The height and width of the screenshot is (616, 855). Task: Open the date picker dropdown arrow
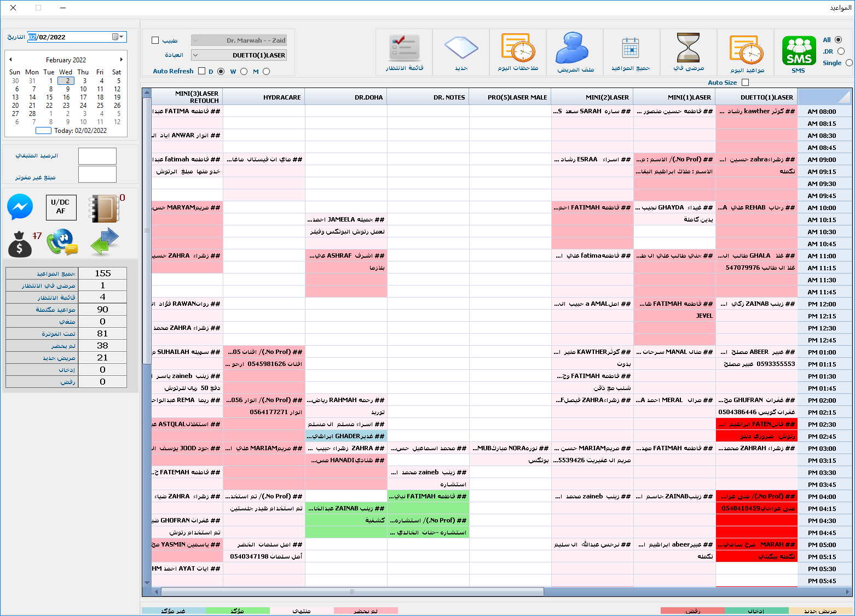coord(118,37)
